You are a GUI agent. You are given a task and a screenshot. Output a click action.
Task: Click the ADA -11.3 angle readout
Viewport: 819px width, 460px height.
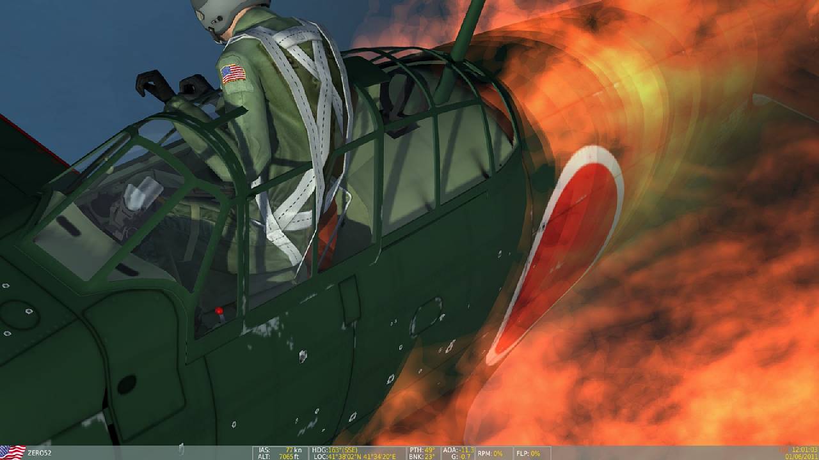(x=459, y=450)
